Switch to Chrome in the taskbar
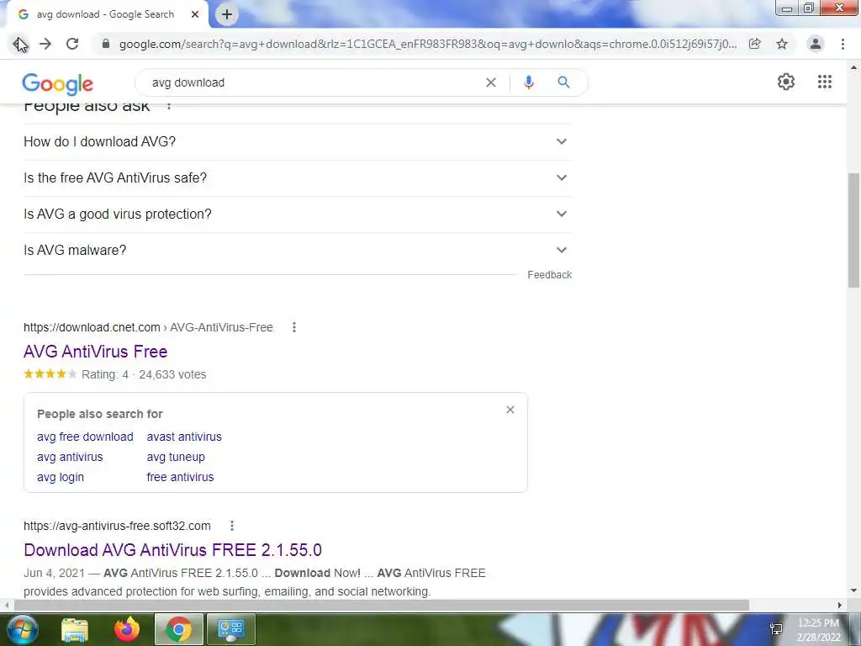The image size is (861, 646). coord(179,629)
